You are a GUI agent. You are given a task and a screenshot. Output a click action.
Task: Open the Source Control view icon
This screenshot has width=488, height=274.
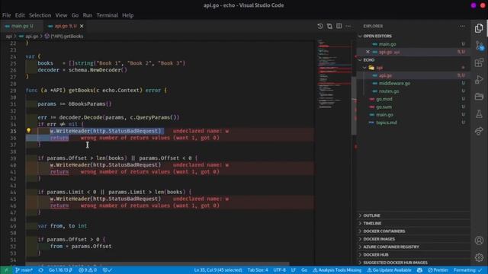479,46
